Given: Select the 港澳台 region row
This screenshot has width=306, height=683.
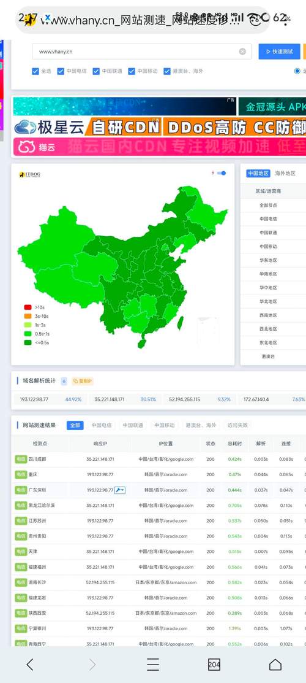Looking at the screenshot, I should [x=273, y=357].
